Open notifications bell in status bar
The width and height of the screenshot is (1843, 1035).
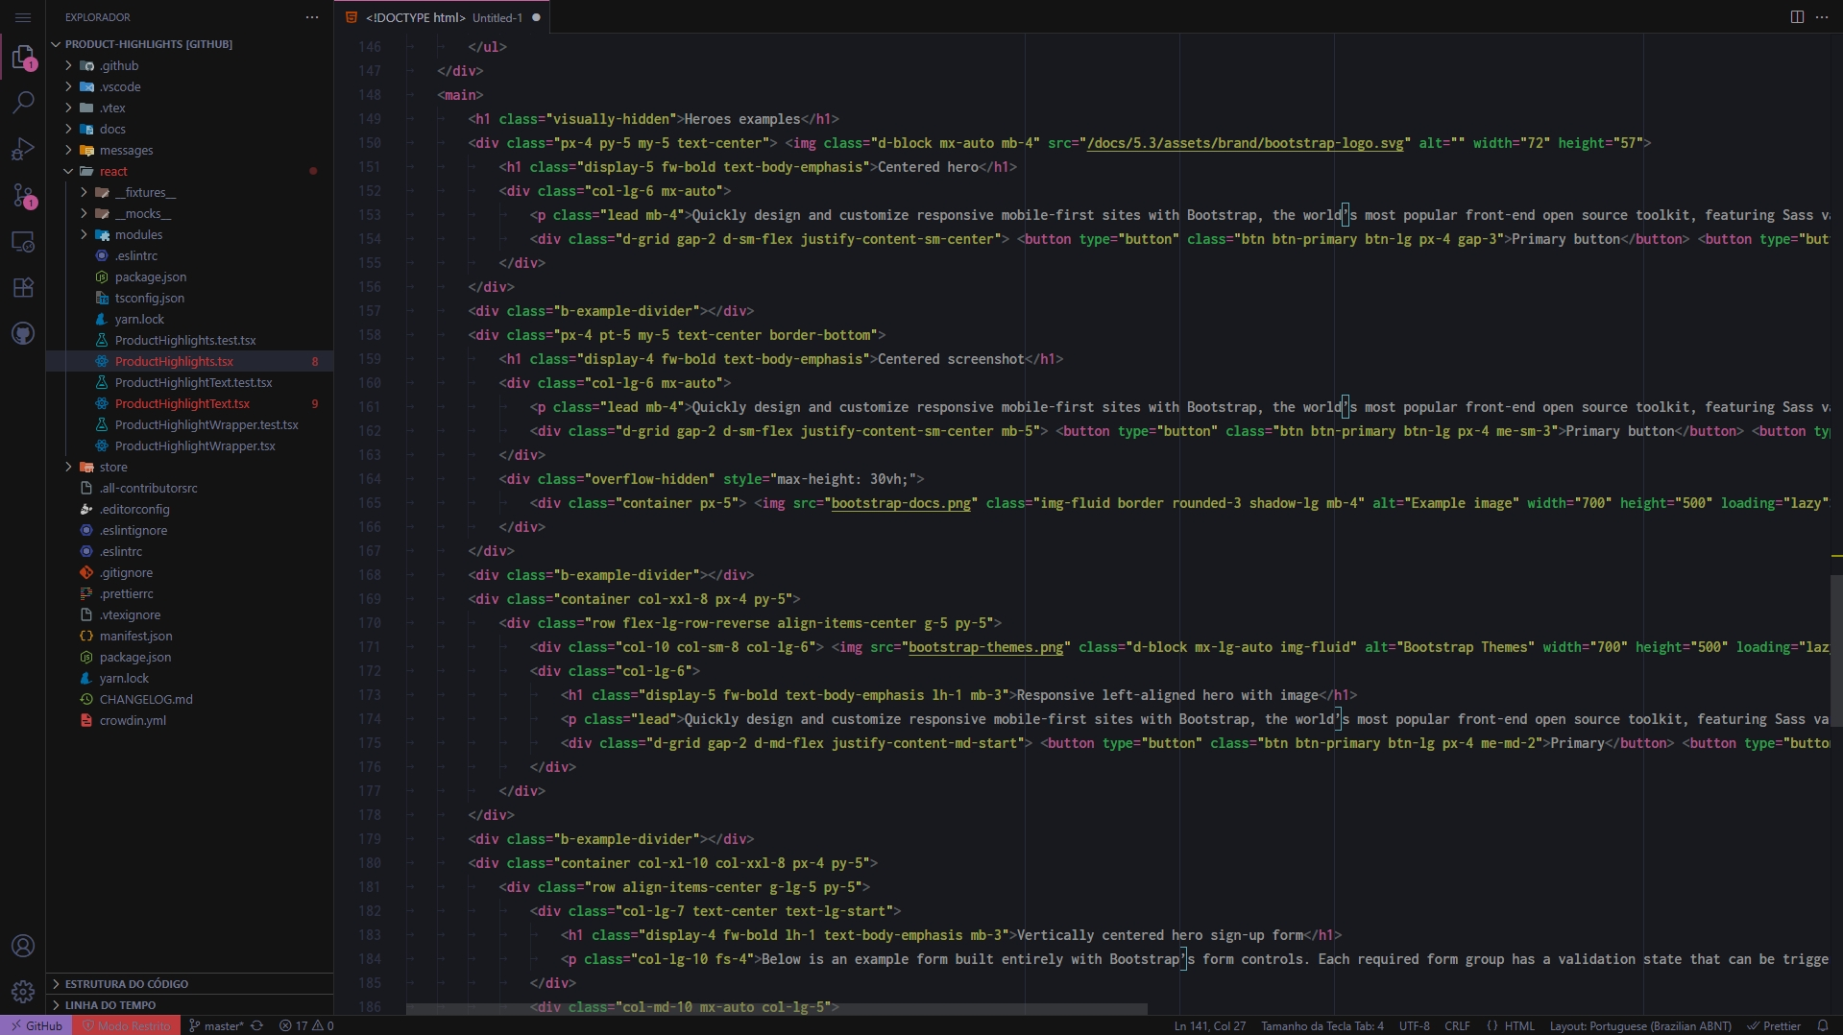1823,1025
